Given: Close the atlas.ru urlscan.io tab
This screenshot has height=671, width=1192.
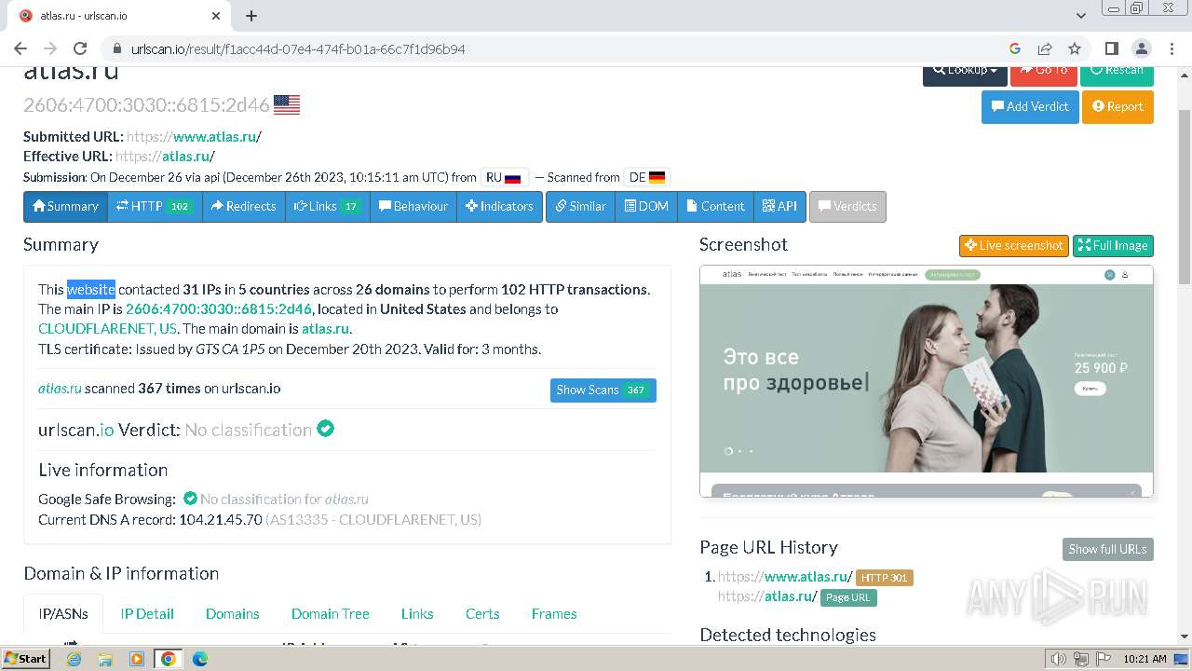Looking at the screenshot, I should (216, 16).
